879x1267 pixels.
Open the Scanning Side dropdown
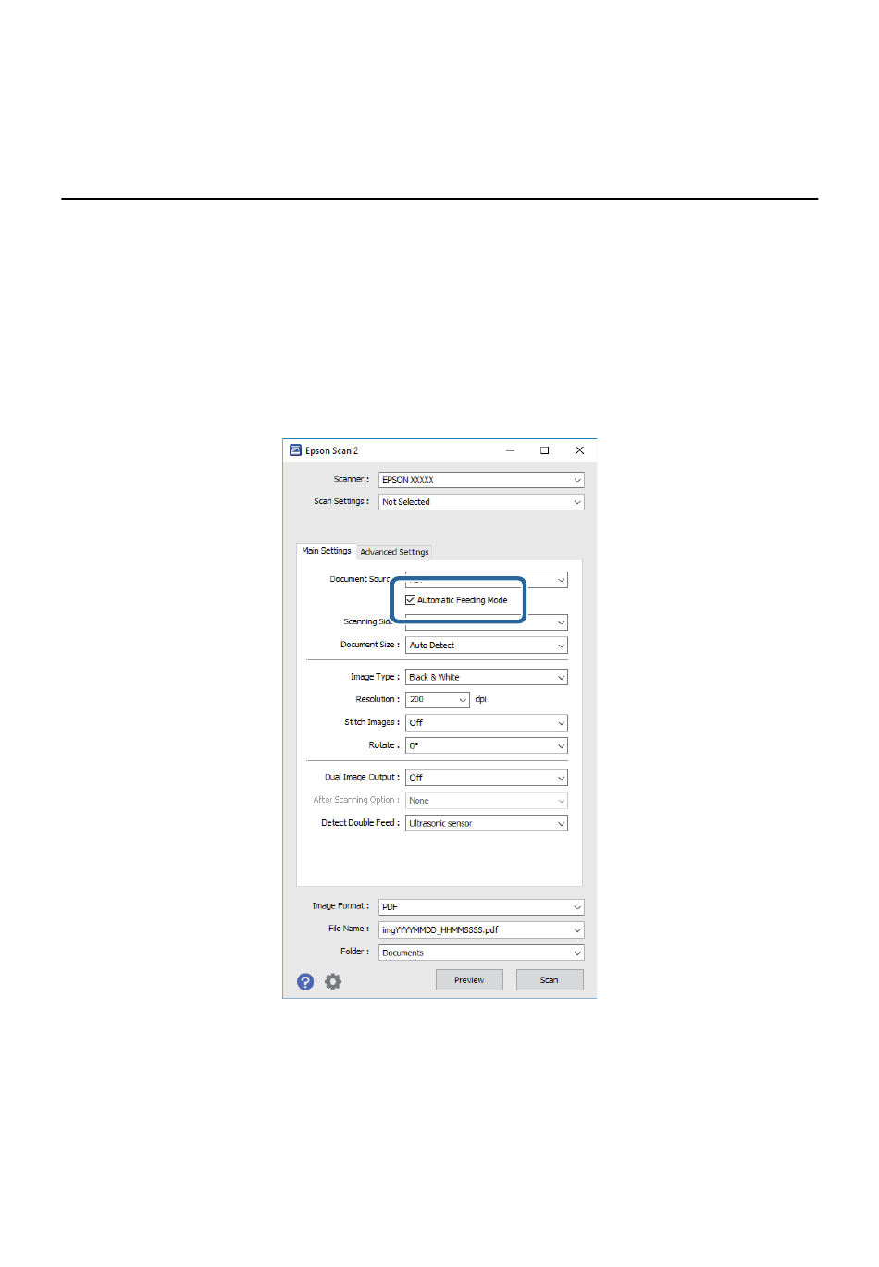pos(487,622)
